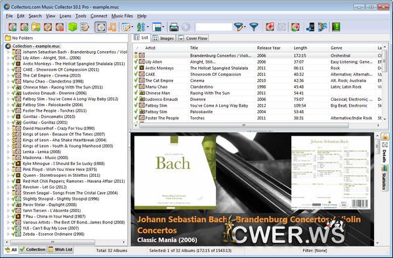This screenshot has width=393, height=258.
Task: Open the sort order dropdown arrow
Action: (148, 27)
